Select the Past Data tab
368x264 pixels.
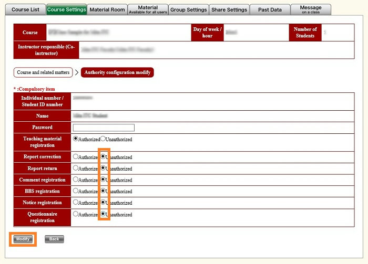pyautogui.click(x=270, y=9)
